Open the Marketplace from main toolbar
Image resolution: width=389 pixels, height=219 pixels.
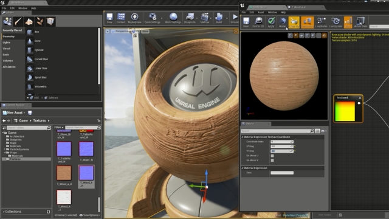tap(135, 18)
